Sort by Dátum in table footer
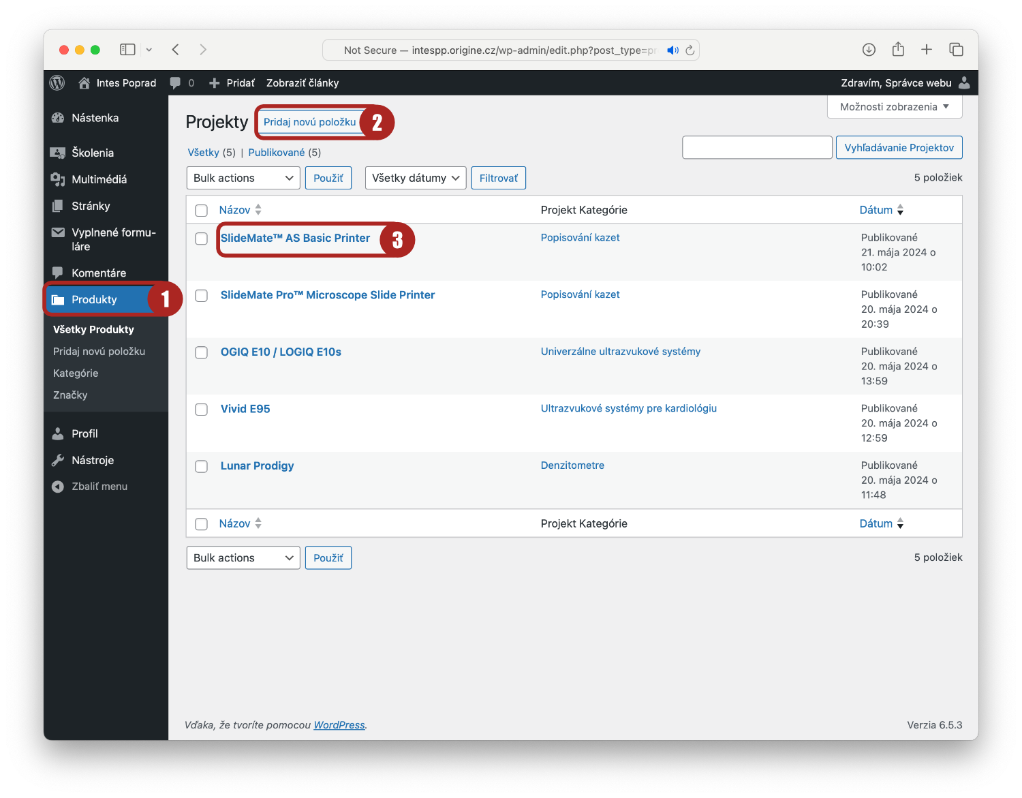Viewport: 1022px width, 798px height. pos(882,523)
